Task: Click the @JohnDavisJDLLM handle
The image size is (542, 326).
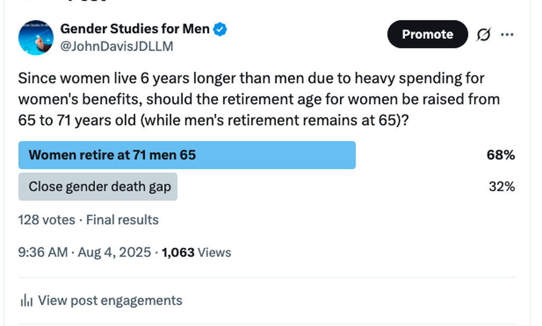Action: 116,46
